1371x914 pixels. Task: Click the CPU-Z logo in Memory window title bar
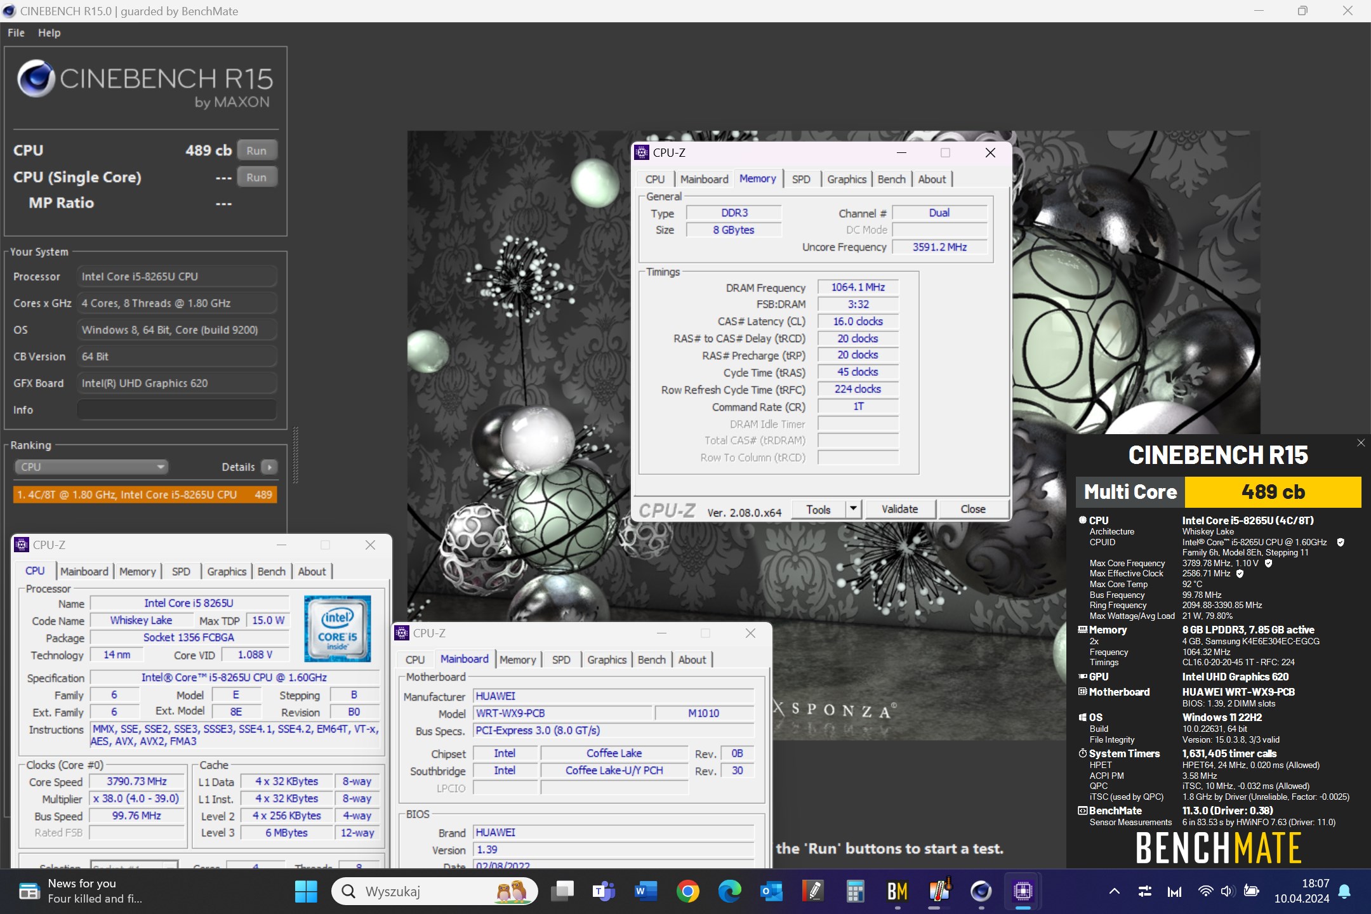(642, 152)
